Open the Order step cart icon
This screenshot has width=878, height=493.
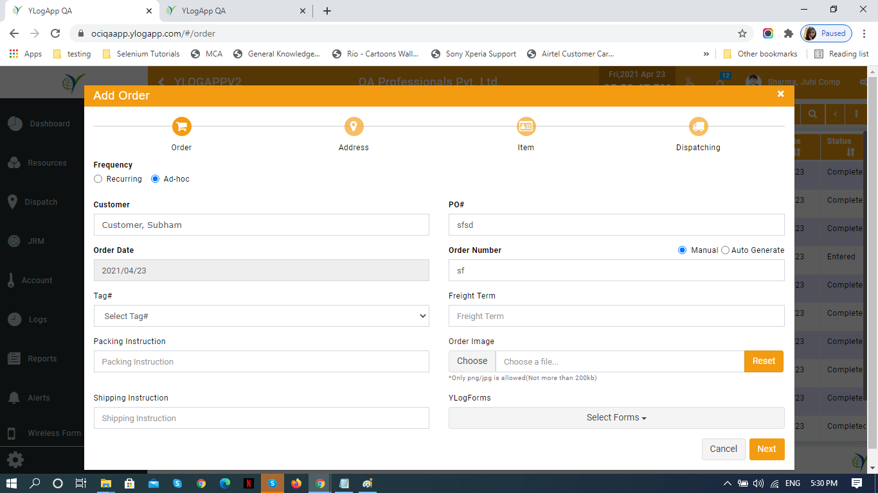coord(182,126)
